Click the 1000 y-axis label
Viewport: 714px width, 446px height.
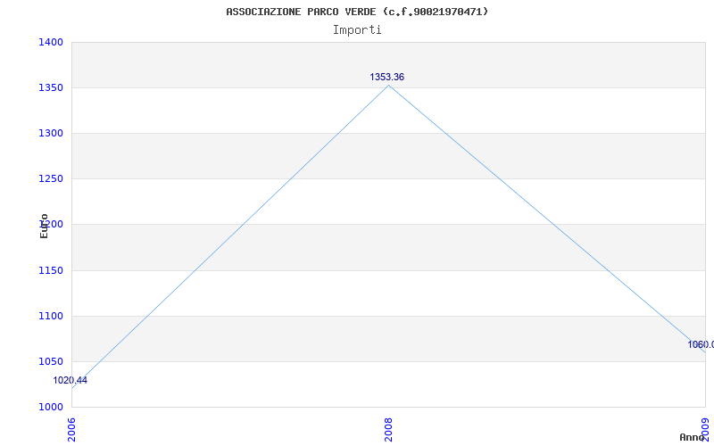coord(51,407)
